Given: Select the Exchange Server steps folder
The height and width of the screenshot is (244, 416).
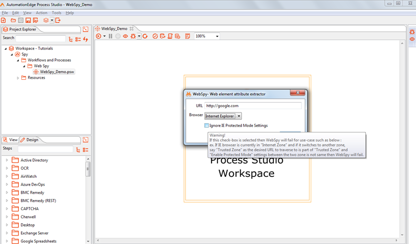Looking at the screenshot, I should coord(30,233).
